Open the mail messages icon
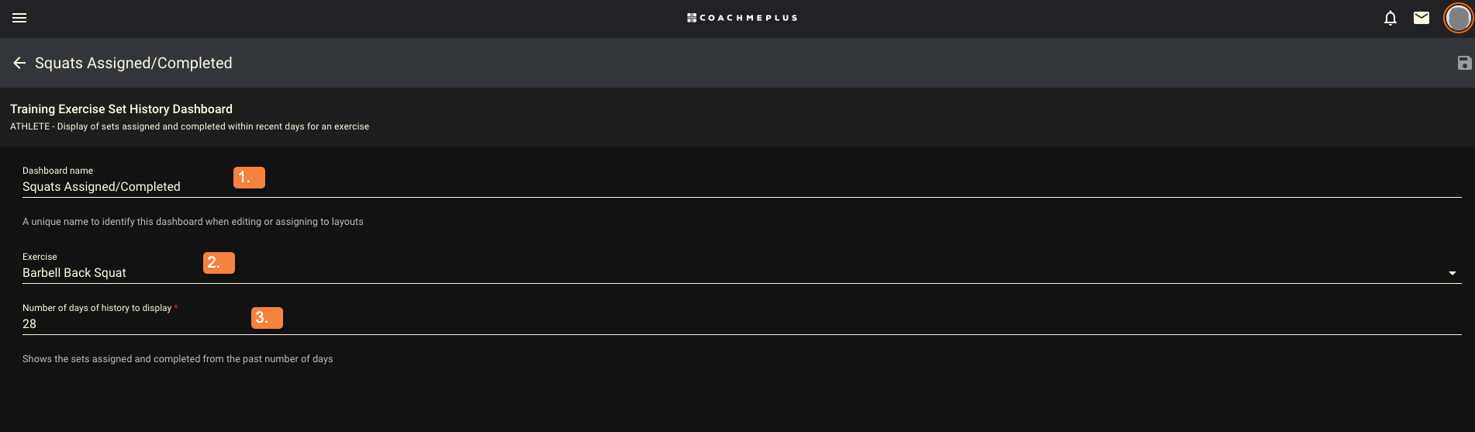Viewport: 1475px width, 432px height. coord(1421,18)
